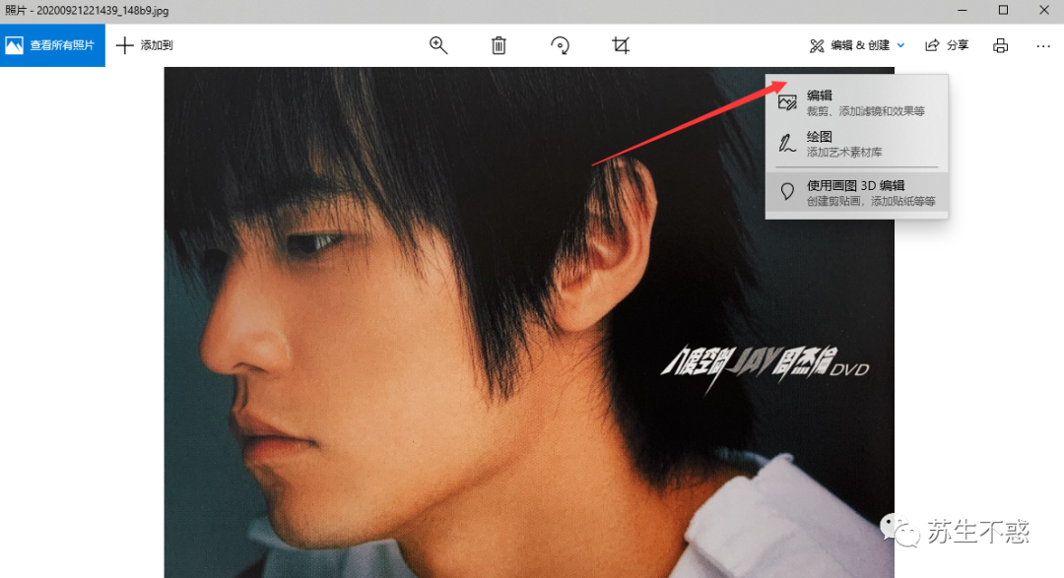Viewport: 1064px width, 578px height.
Task: Click the photo icon in 查看所有照片
Action: (14, 45)
